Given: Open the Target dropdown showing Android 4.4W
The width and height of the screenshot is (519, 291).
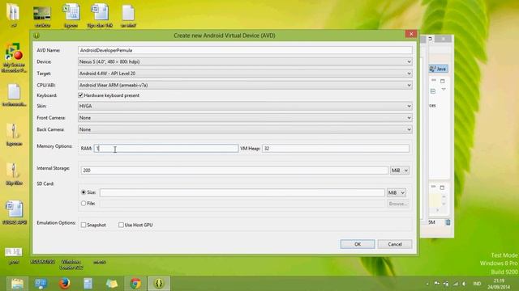Looking at the screenshot, I should pyautogui.click(x=245, y=74).
